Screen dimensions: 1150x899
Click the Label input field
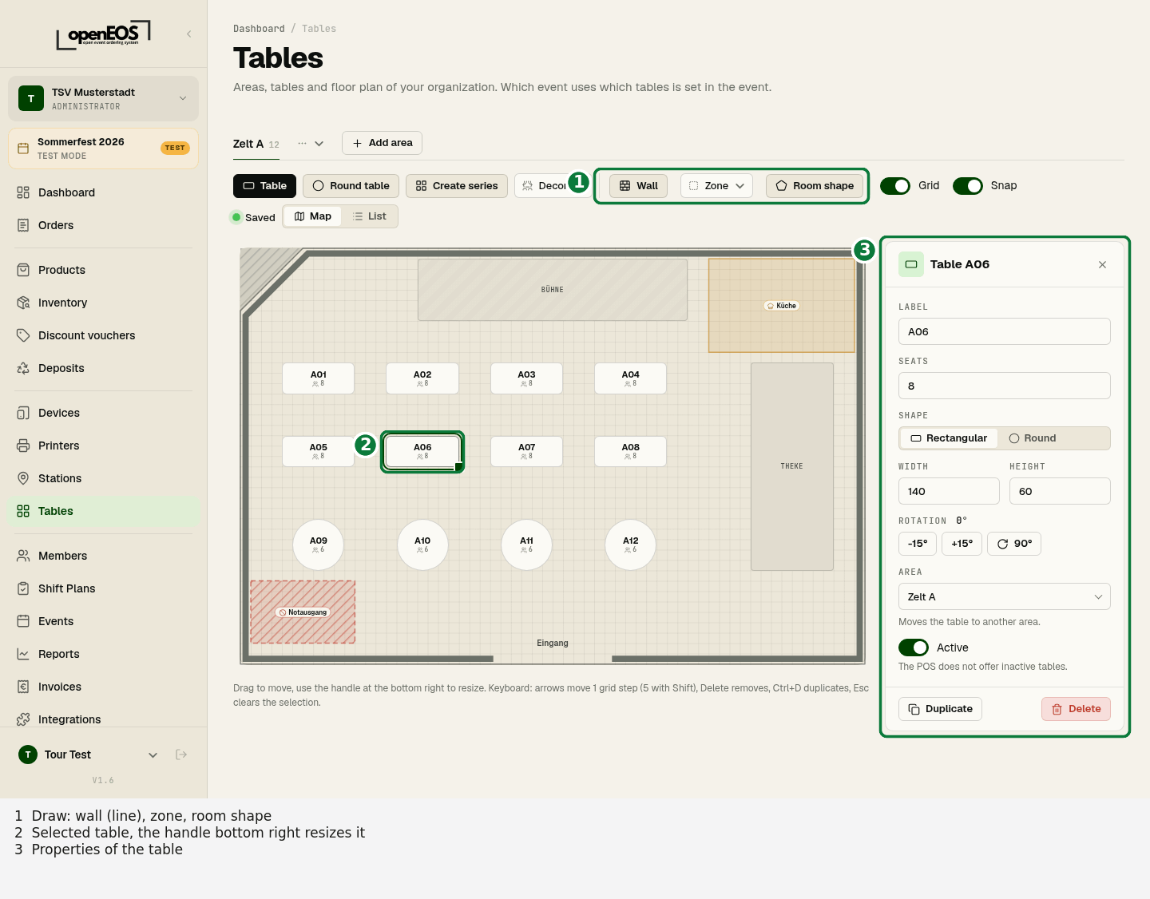(x=1005, y=331)
